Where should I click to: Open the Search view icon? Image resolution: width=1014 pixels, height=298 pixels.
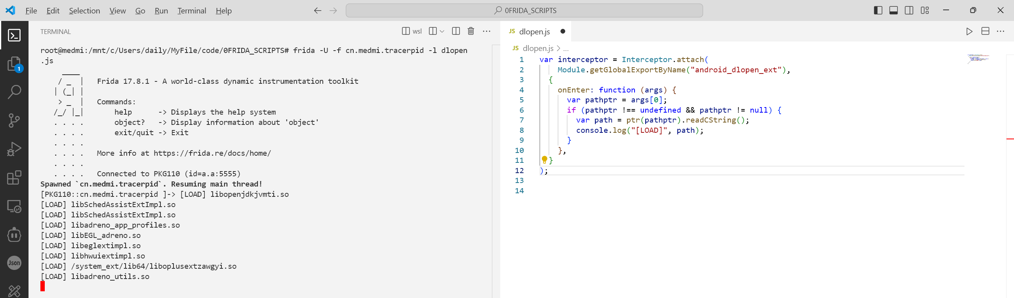[14, 92]
